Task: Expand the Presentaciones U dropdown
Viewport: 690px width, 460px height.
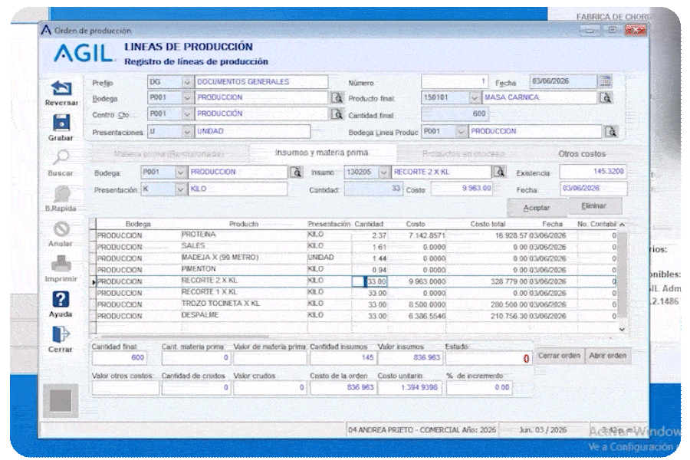Action: point(188,132)
